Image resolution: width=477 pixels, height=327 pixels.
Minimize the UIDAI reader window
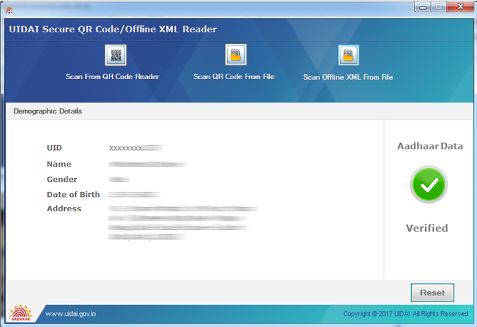pyautogui.click(x=423, y=7)
